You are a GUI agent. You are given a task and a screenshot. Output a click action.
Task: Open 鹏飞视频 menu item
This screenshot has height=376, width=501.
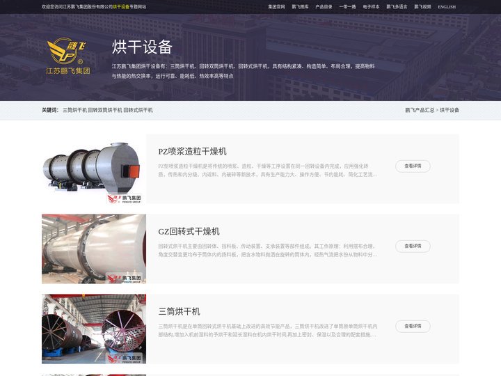click(422, 7)
